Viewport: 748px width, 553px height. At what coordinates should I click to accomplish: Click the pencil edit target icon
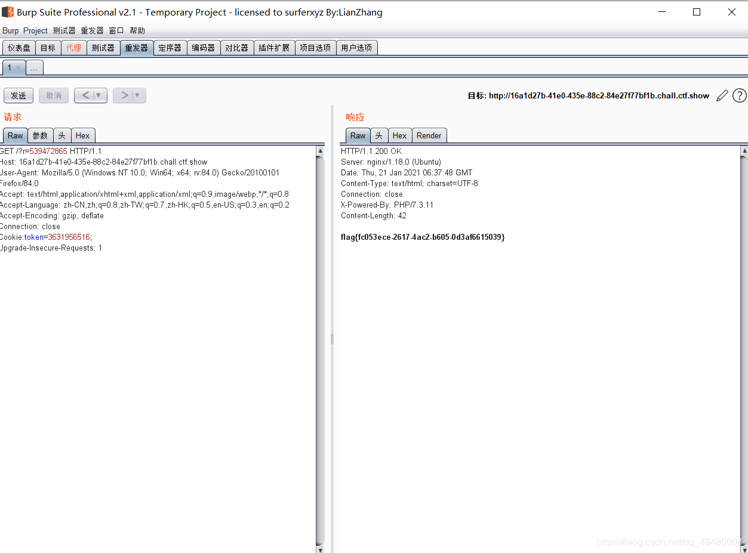(x=722, y=95)
